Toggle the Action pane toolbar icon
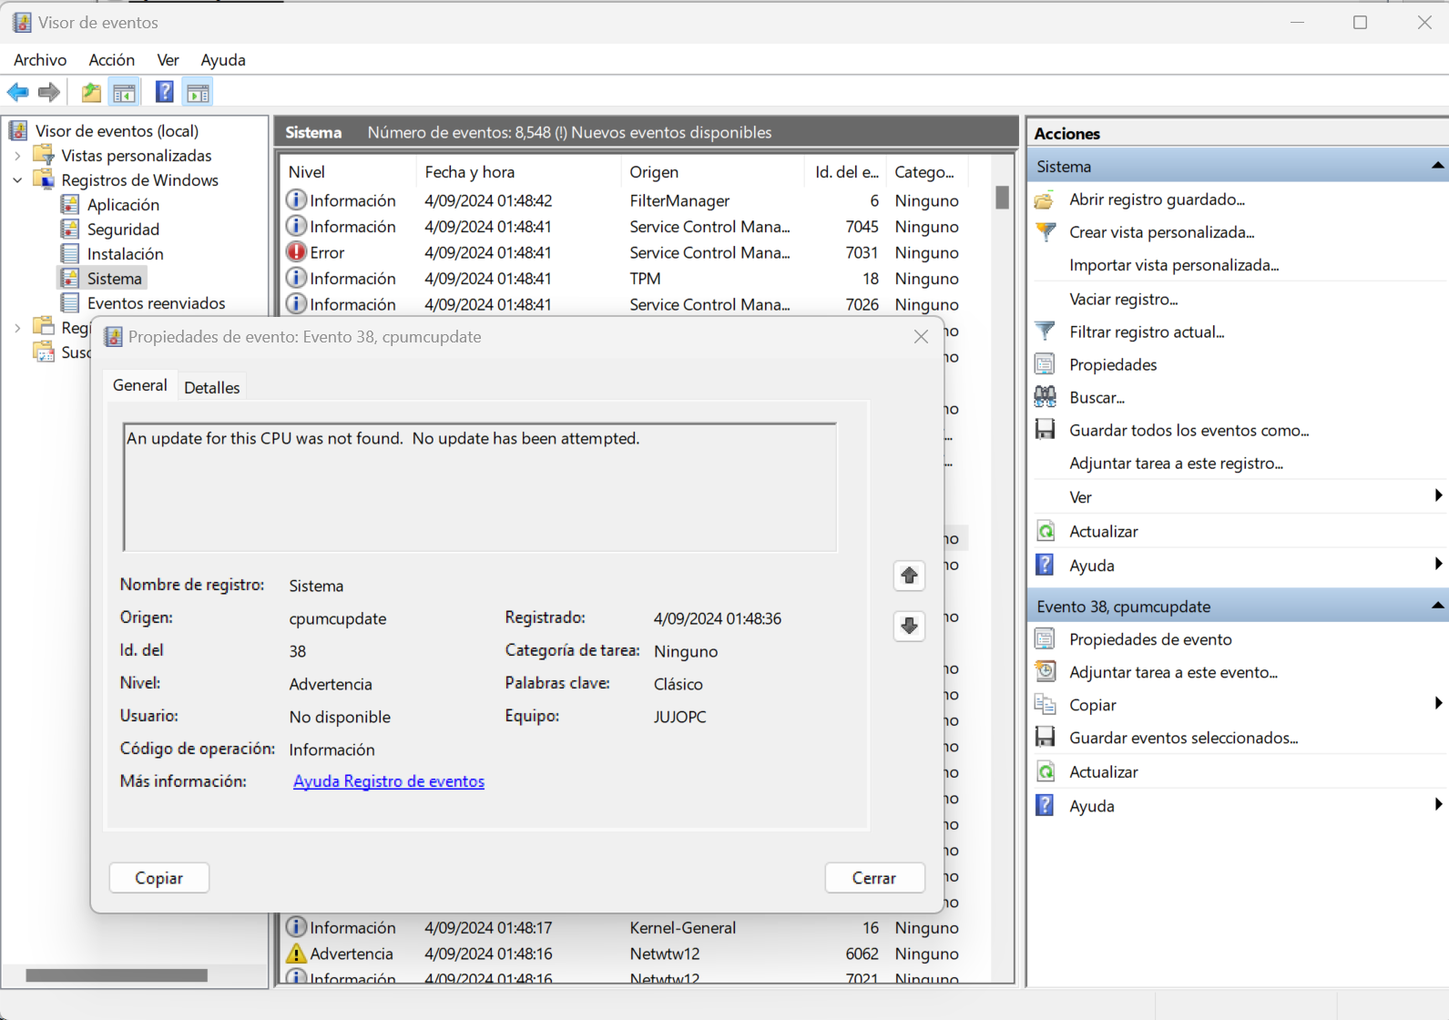 tap(198, 92)
